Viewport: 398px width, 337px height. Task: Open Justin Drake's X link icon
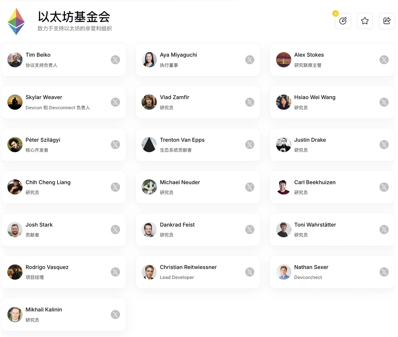[x=384, y=145]
